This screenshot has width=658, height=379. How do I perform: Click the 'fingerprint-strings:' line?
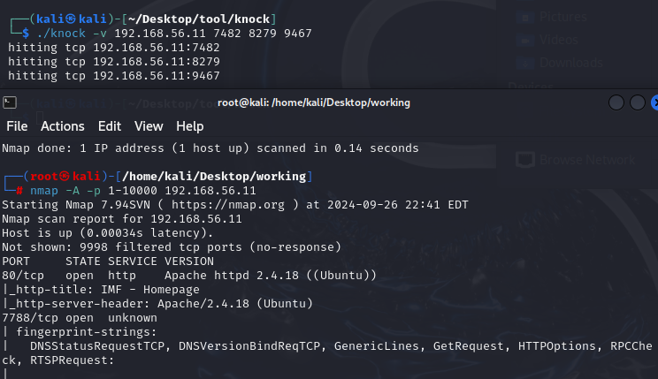coord(80,332)
